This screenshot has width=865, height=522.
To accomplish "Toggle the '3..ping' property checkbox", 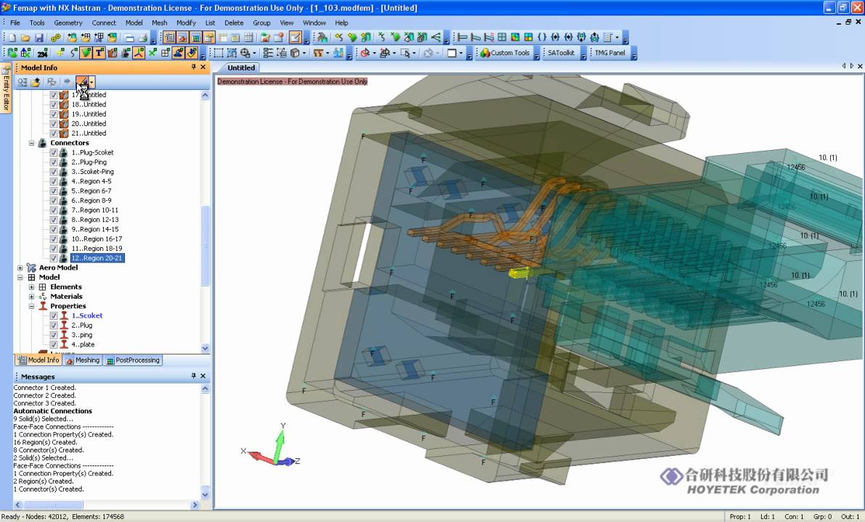I will point(54,335).
